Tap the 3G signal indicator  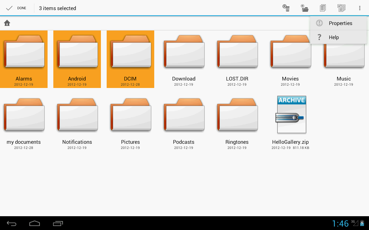(x=355, y=223)
